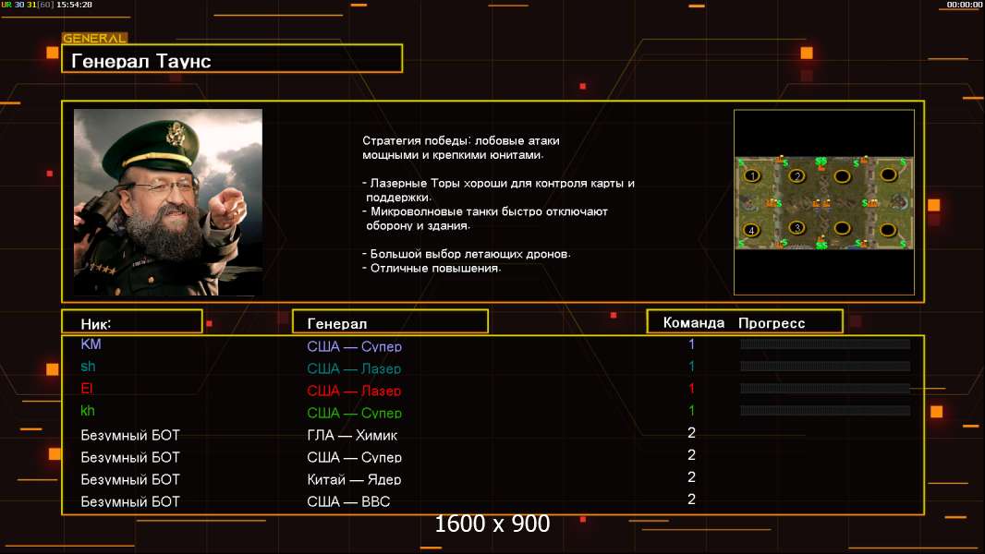Click General Townes portrait image
This screenshot has height=554, width=985.
coord(168,202)
